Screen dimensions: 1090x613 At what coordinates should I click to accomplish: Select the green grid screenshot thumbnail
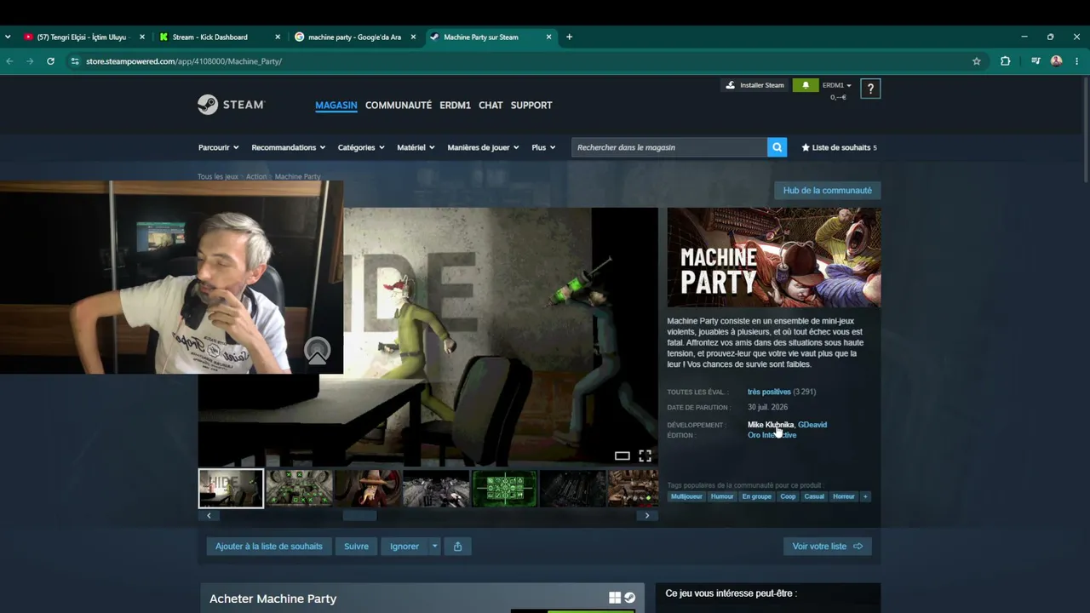pos(504,489)
